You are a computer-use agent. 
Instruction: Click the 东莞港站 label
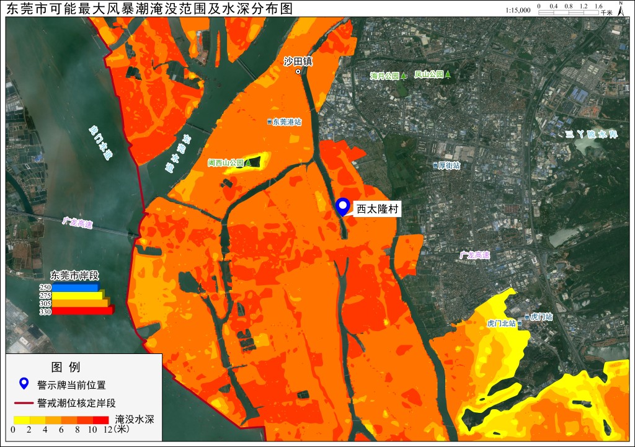tap(287, 122)
